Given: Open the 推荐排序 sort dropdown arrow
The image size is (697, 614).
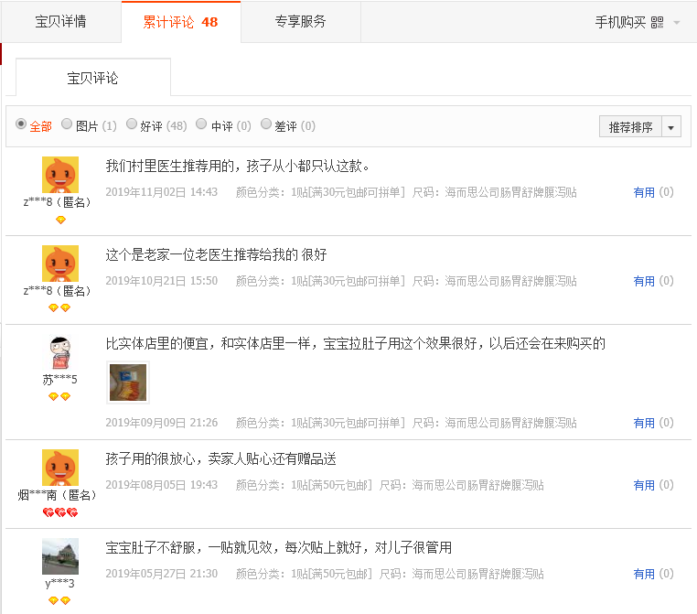Looking at the screenshot, I should coord(672,127).
